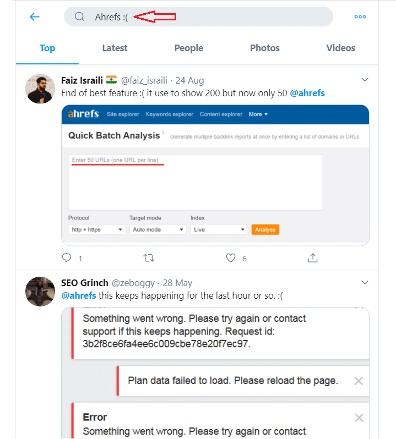Open the Protocol http + https dropdown
The image size is (396, 439).
tap(97, 229)
